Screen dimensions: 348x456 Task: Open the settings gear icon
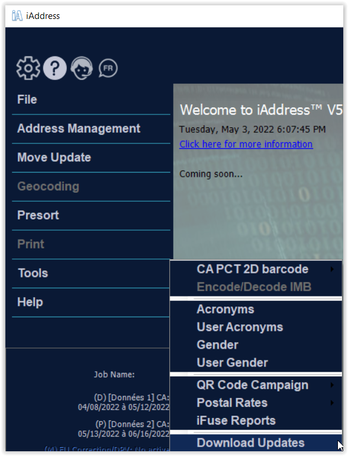tap(28, 68)
